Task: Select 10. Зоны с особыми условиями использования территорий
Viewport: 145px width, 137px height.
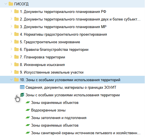Action: pos(70,80)
